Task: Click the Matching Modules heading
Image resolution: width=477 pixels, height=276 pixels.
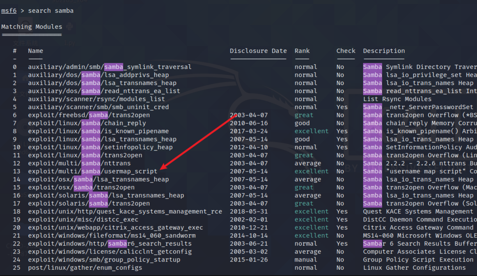Action: (32, 27)
